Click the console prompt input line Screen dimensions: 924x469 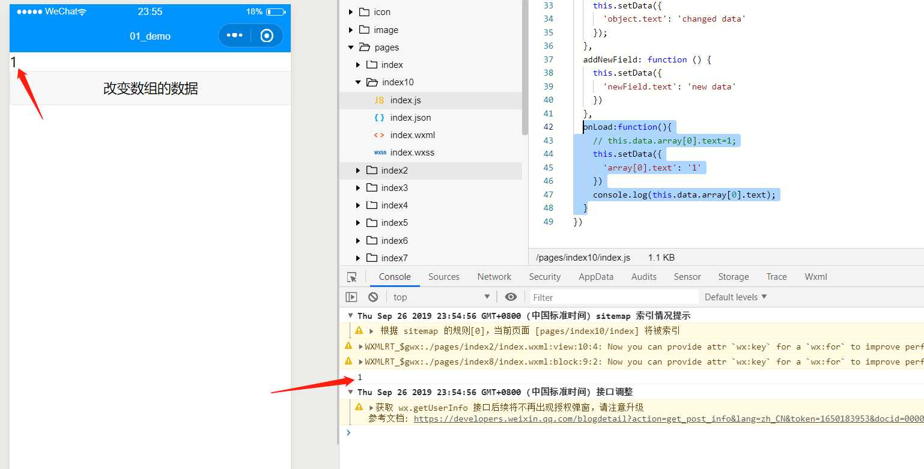point(637,433)
